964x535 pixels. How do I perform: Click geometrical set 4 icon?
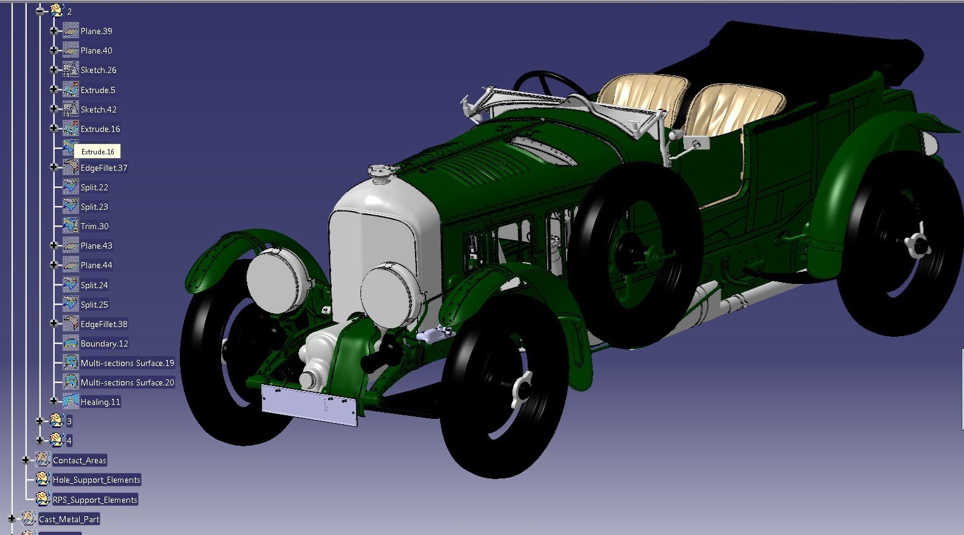coord(57,440)
